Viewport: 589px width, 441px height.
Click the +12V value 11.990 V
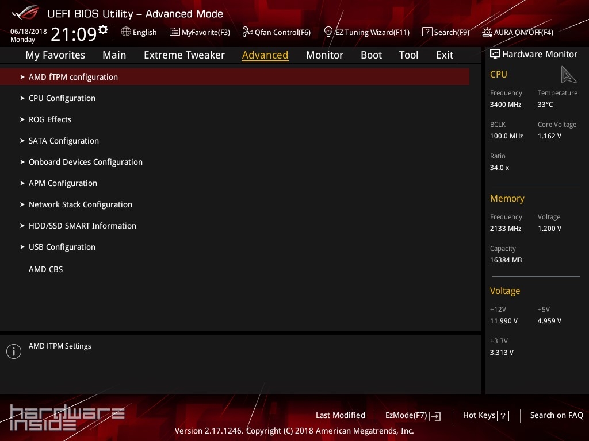pos(504,321)
